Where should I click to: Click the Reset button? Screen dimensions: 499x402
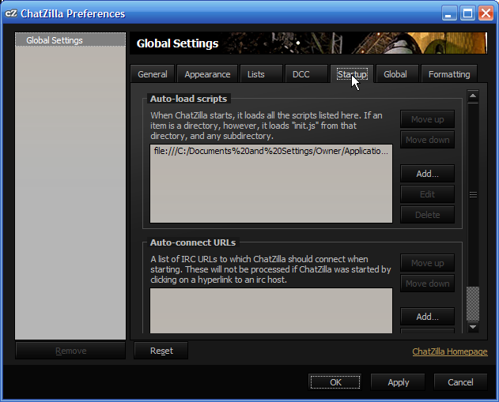click(x=161, y=351)
